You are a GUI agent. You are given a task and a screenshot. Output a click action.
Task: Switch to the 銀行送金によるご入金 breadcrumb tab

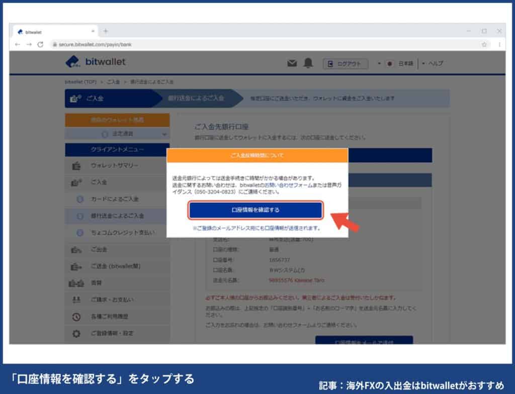[x=196, y=98]
